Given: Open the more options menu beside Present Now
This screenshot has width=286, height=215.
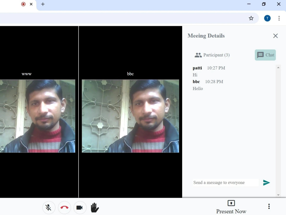Looking at the screenshot, I should 269,206.
